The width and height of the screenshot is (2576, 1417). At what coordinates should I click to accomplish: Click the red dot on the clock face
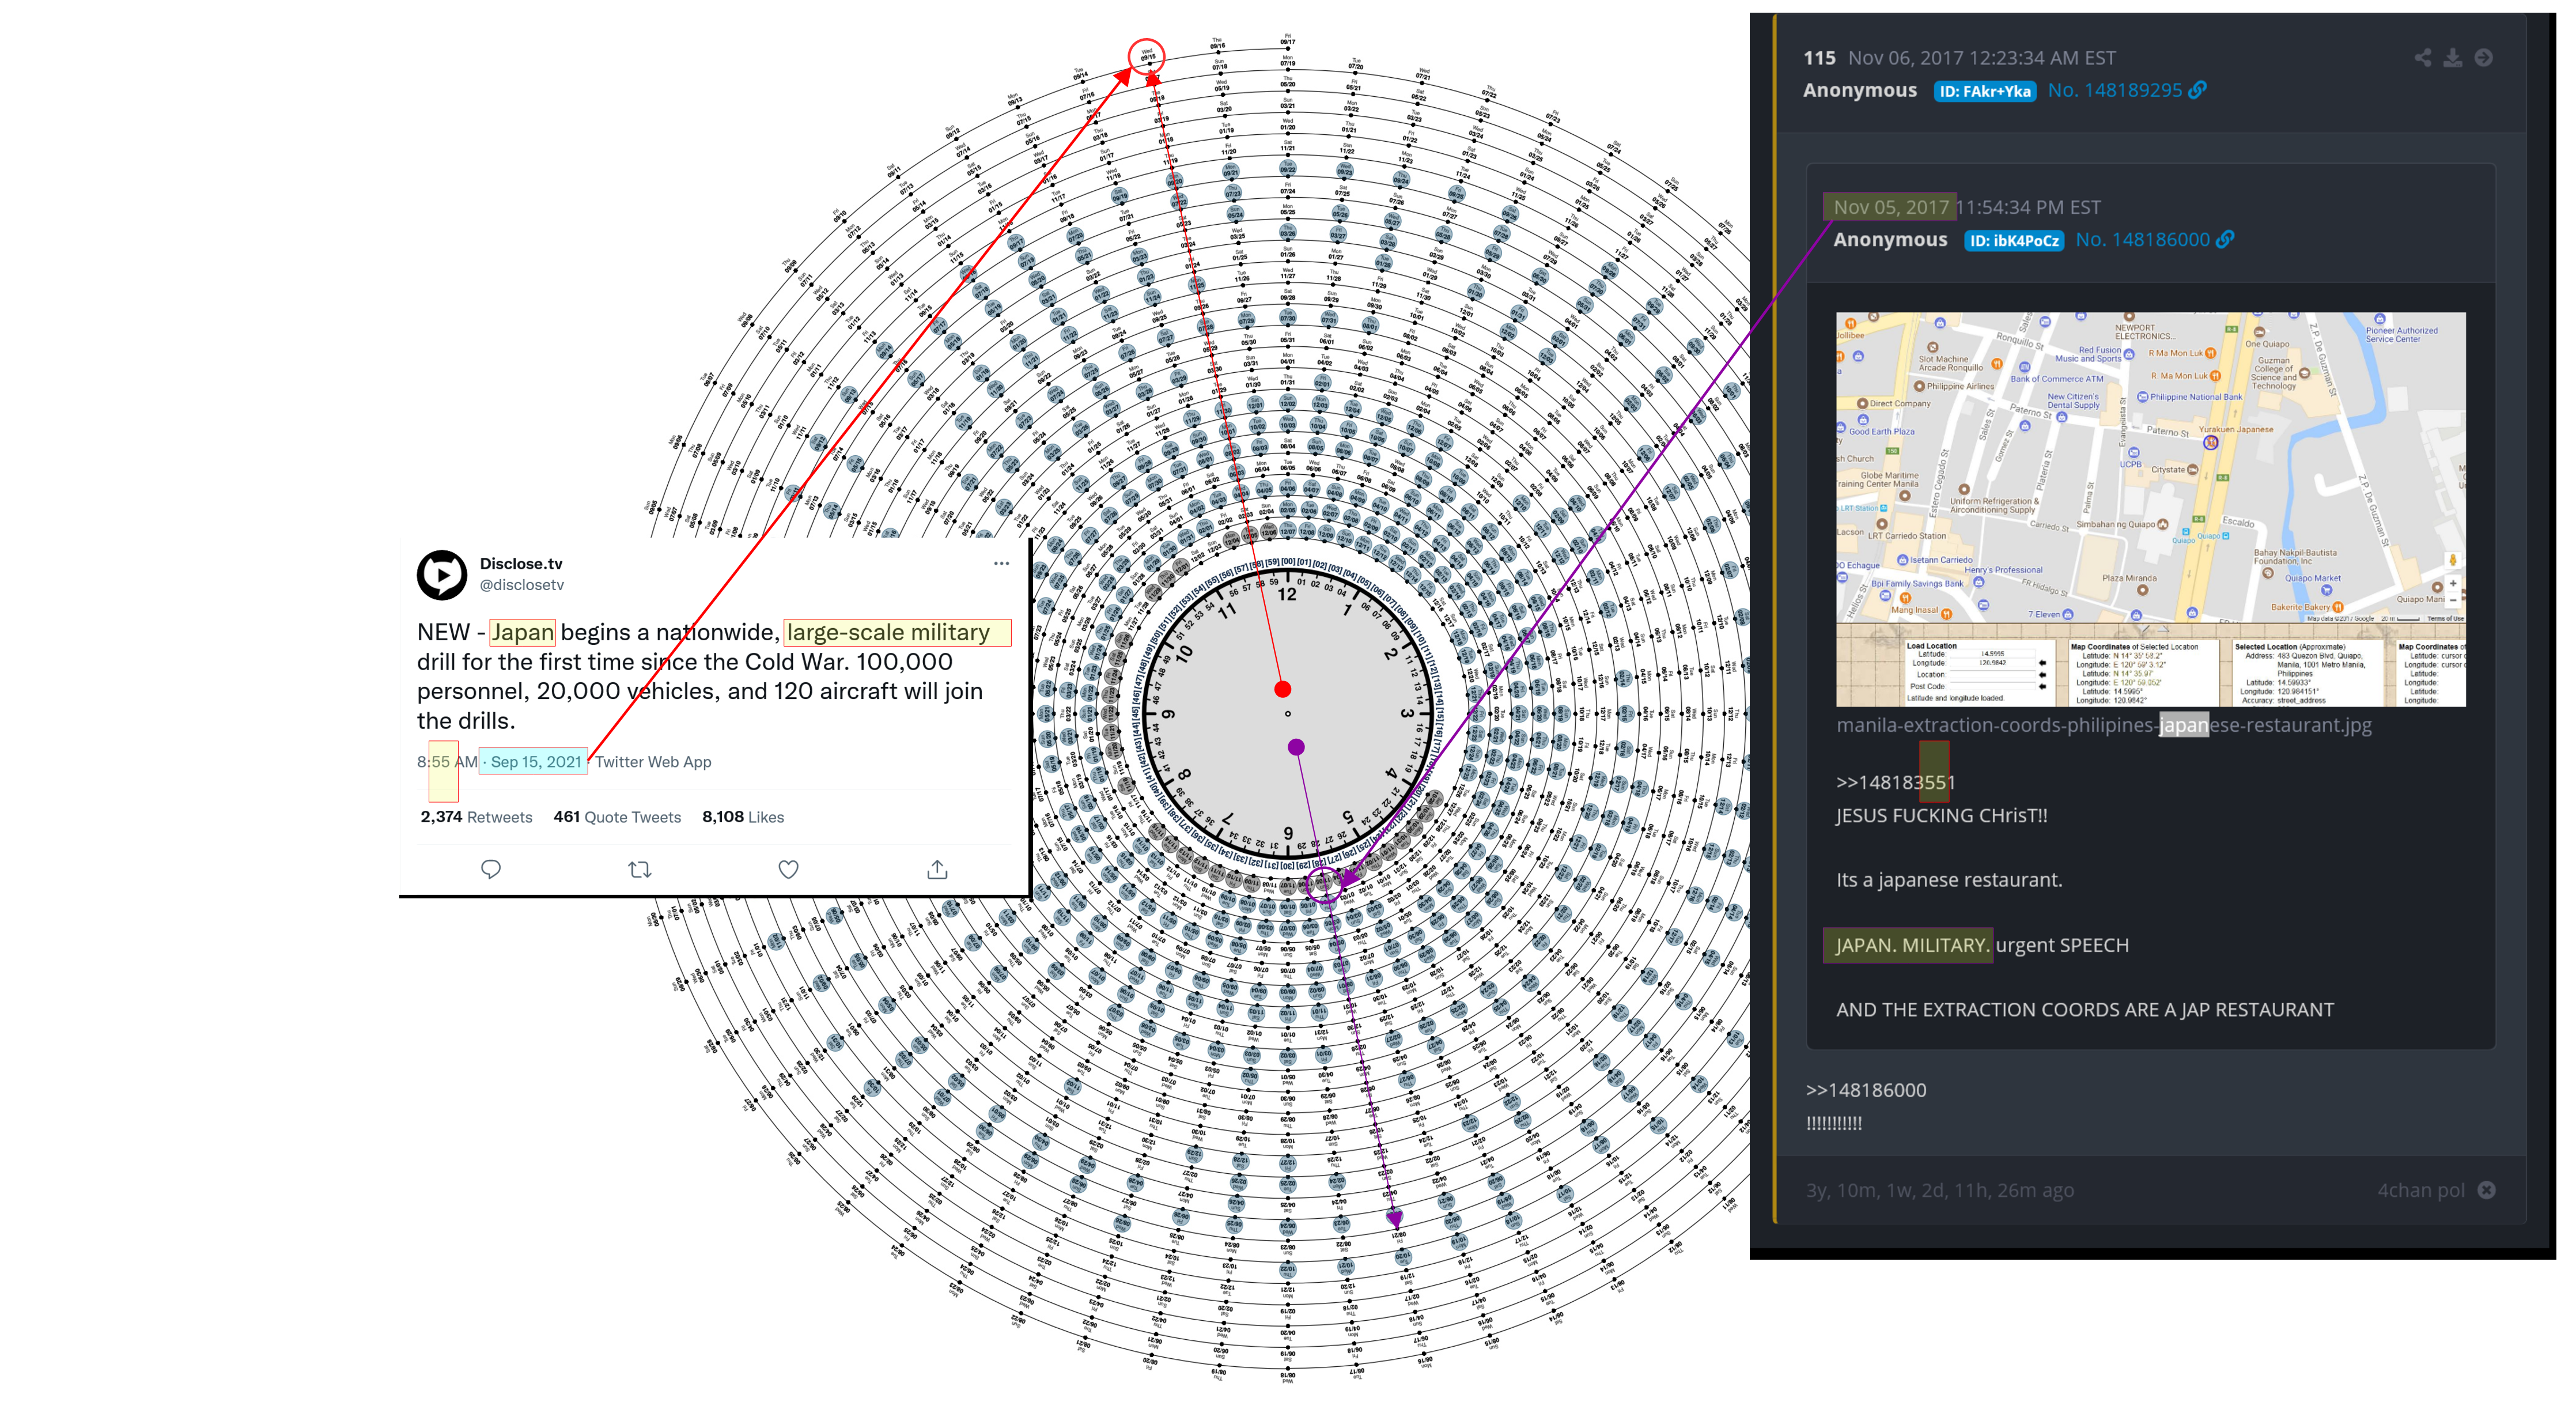point(1283,689)
